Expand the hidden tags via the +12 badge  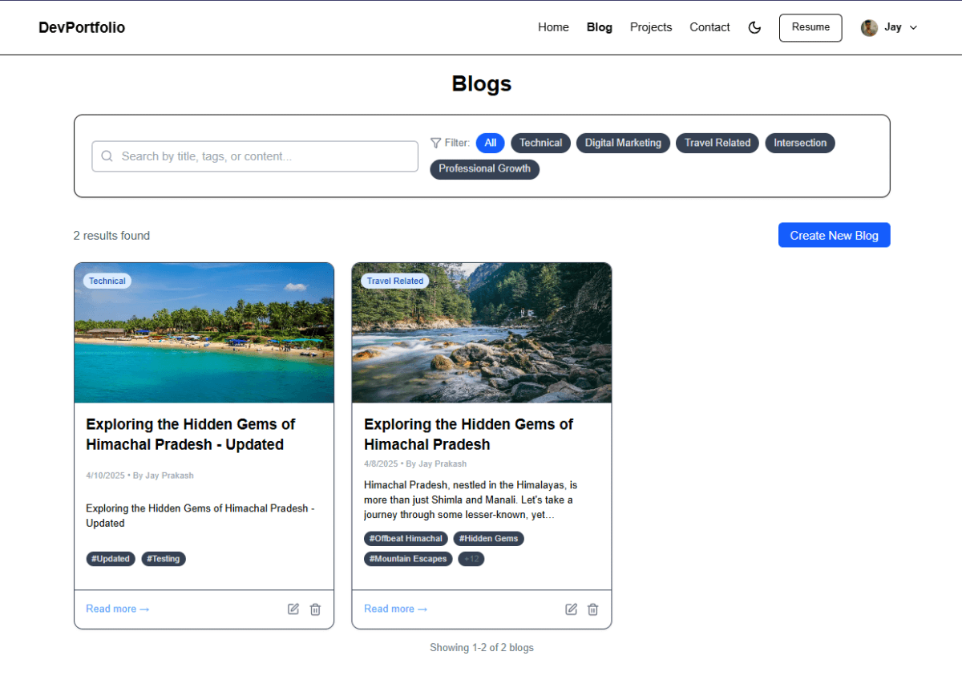click(x=471, y=559)
